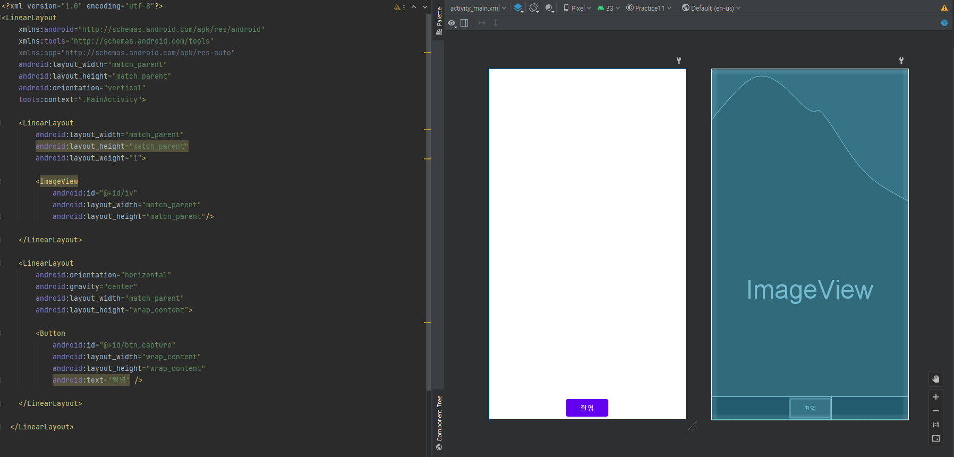Click the expand horizontally arrow icon
954x457 pixels.
[x=482, y=23]
